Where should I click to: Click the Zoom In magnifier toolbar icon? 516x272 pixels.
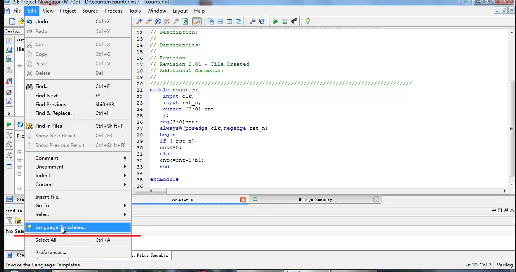(x=139, y=21)
